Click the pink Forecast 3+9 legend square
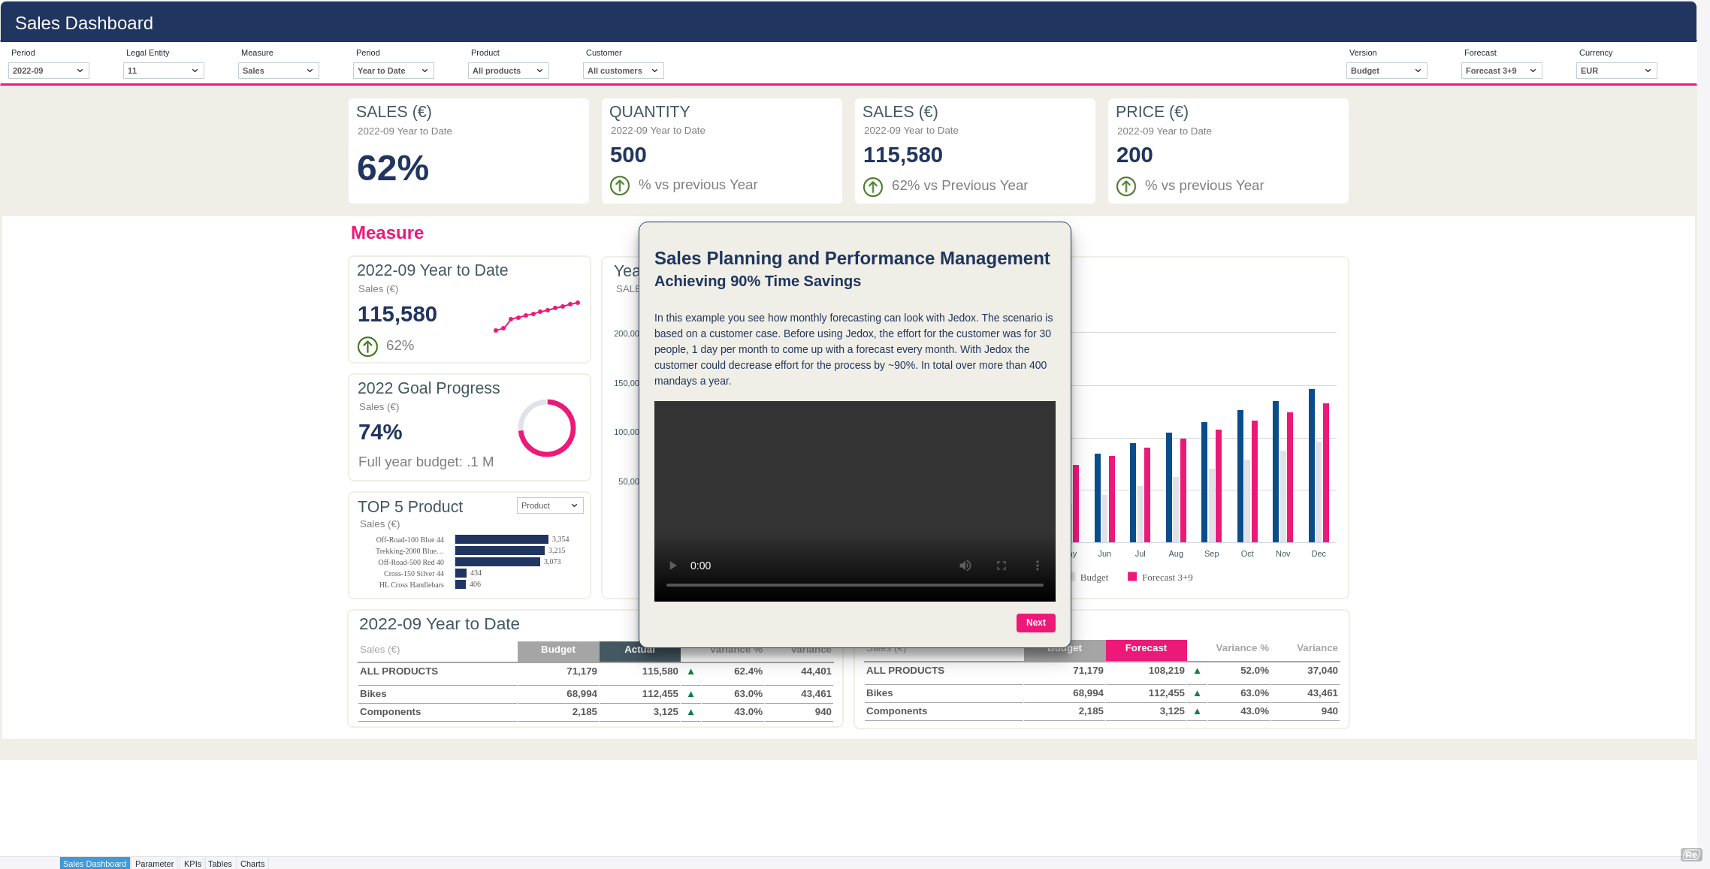The image size is (1710, 869). click(x=1132, y=577)
